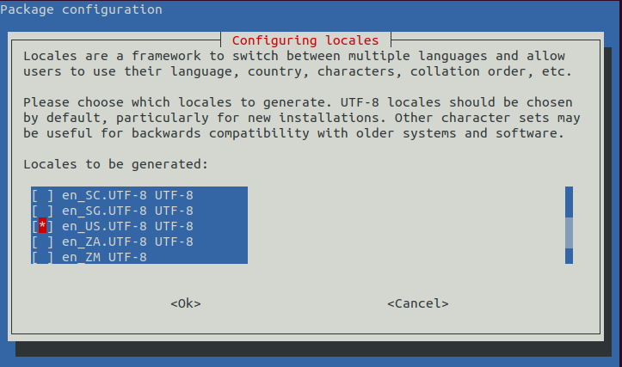Click the paragraph starting with Locales are a framework
This screenshot has width=622, height=367.
point(297,64)
